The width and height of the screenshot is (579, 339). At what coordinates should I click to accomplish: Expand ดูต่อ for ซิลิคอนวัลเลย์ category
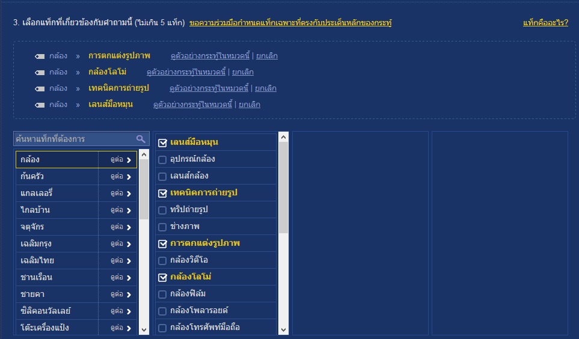[121, 311]
